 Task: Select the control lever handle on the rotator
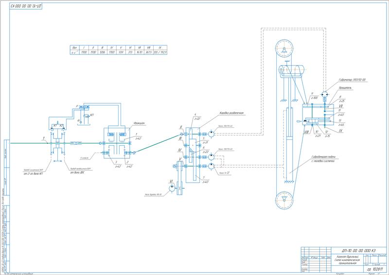tap(299, 121)
